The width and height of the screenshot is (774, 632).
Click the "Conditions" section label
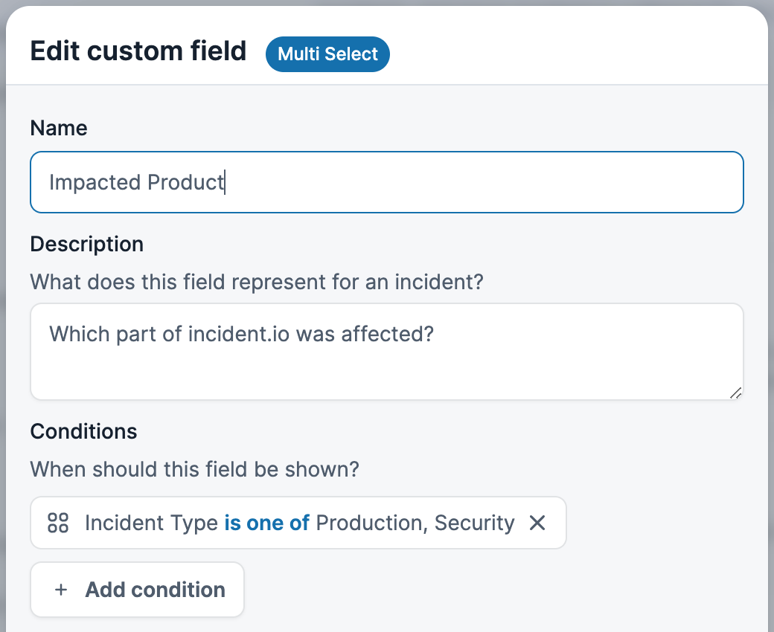(x=84, y=431)
